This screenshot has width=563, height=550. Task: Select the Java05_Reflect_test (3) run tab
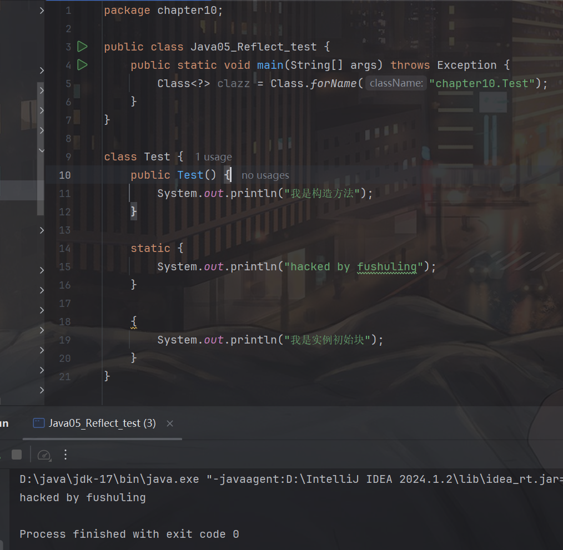click(102, 423)
